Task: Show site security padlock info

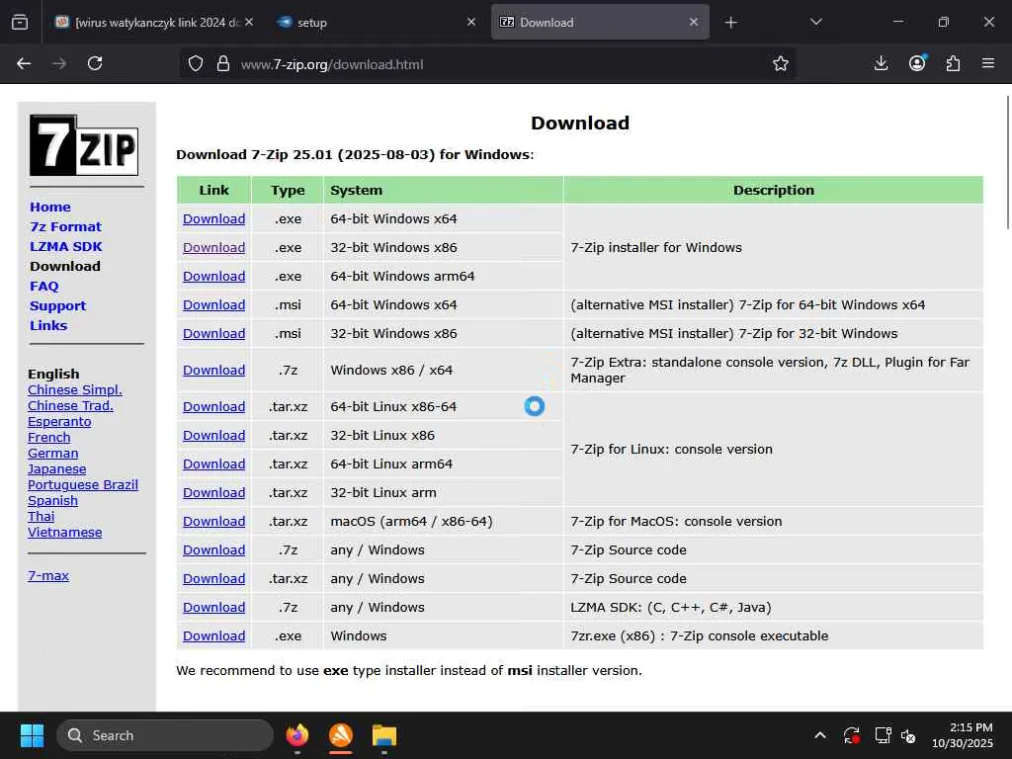Action: (x=223, y=63)
